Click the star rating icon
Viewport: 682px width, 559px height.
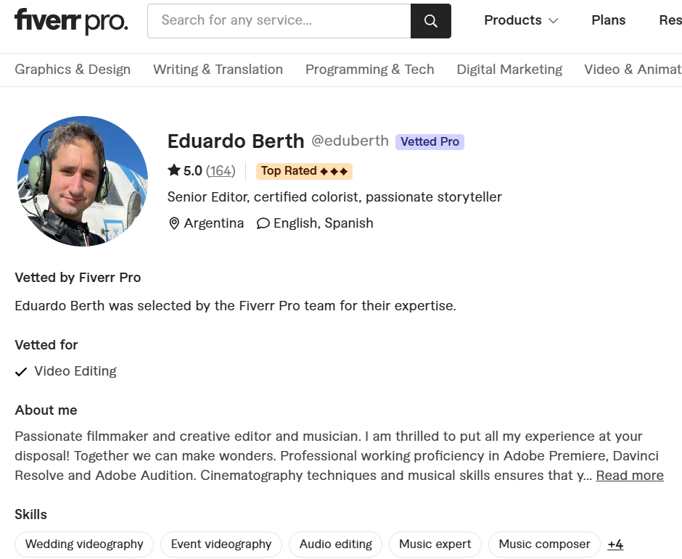click(174, 170)
